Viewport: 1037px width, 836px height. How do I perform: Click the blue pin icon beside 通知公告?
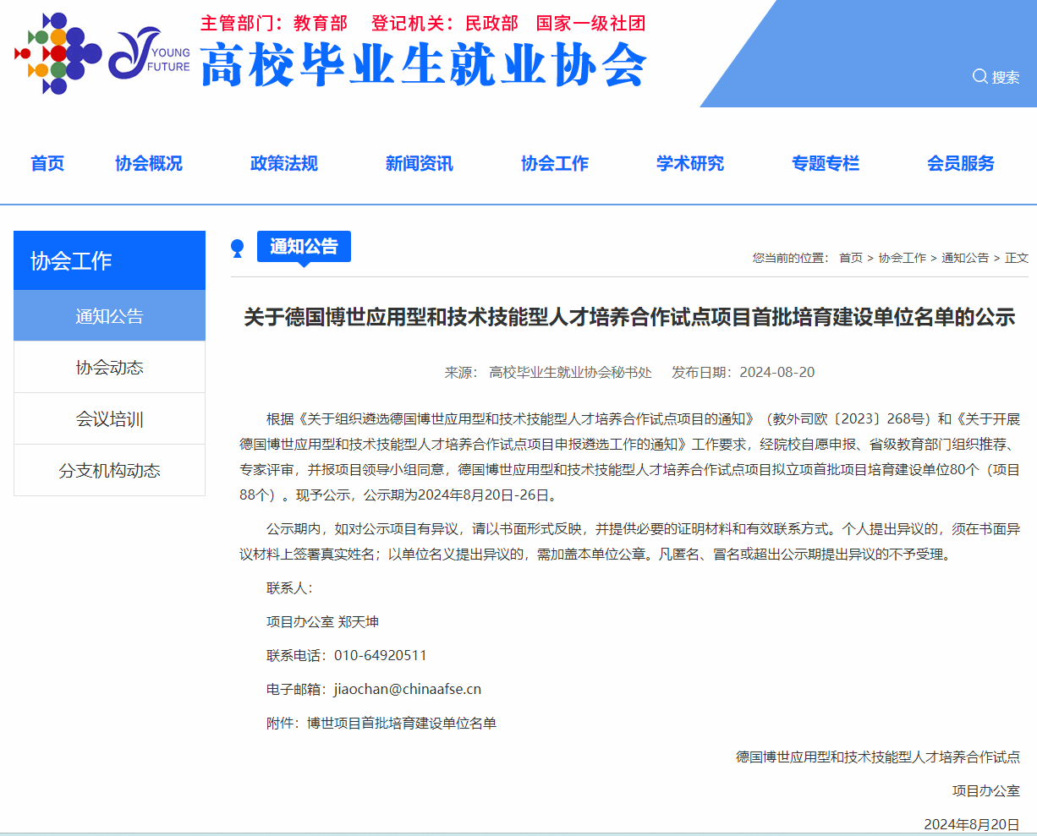[238, 248]
